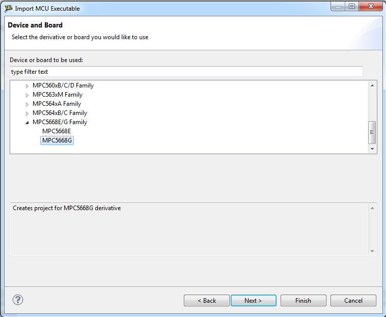This screenshot has width=386, height=317.
Task: Expand the MPC560xB/C/D Family node
Action: click(27, 86)
